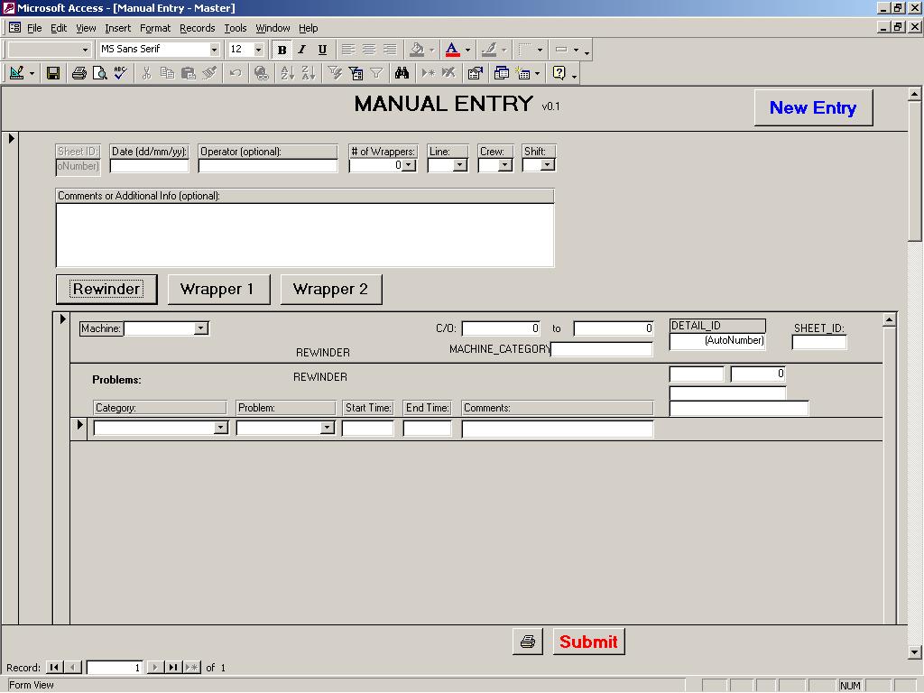This screenshot has height=693, width=924.
Task: Open the File menu
Action: click(x=34, y=28)
